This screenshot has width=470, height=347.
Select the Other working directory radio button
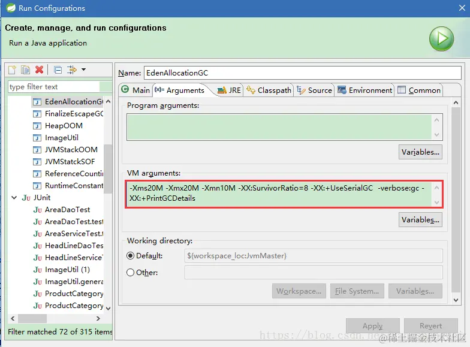click(130, 272)
